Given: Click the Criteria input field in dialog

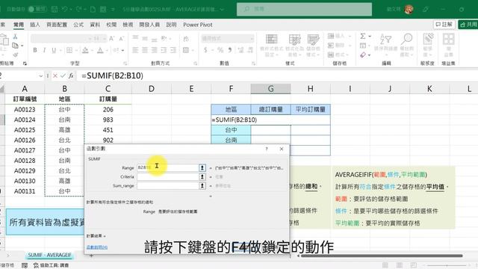Looking at the screenshot, I should pyautogui.click(x=167, y=176).
